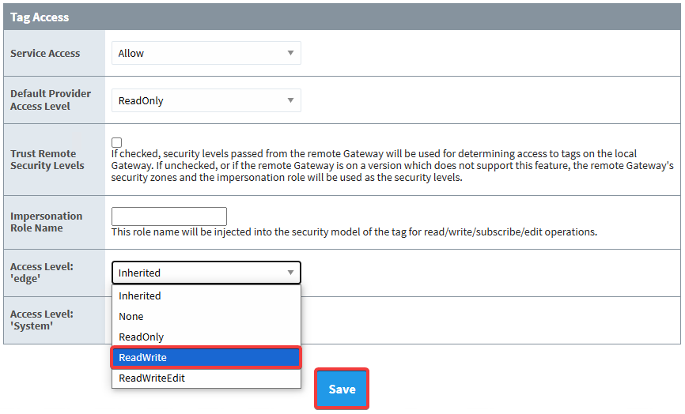Click the Trust Remote Security Levels label
This screenshot has width=685, height=414.
(x=47, y=160)
